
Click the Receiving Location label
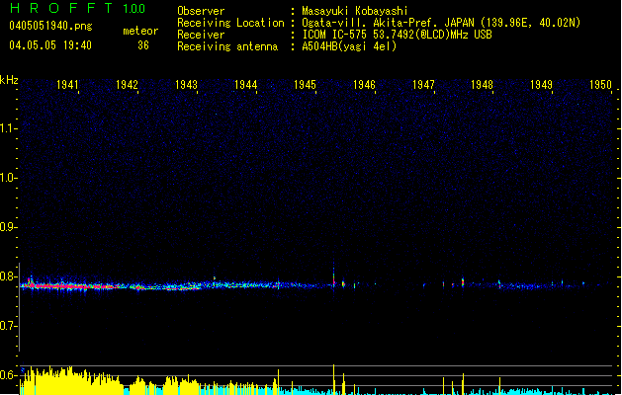(230, 23)
